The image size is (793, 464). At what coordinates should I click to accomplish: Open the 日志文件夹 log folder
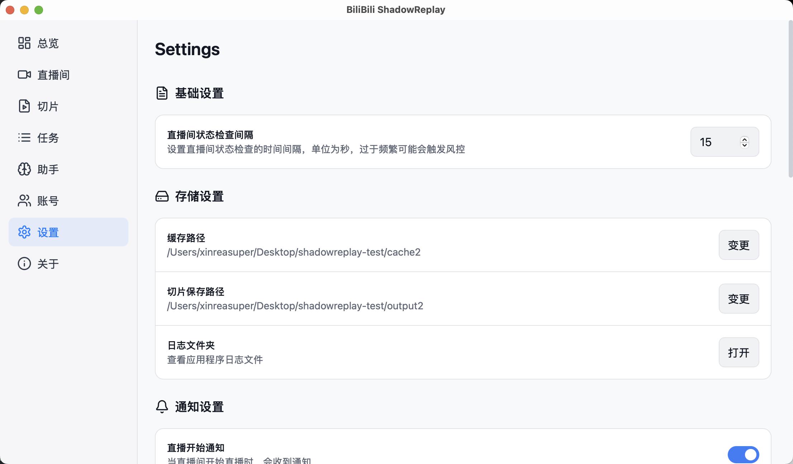(739, 352)
